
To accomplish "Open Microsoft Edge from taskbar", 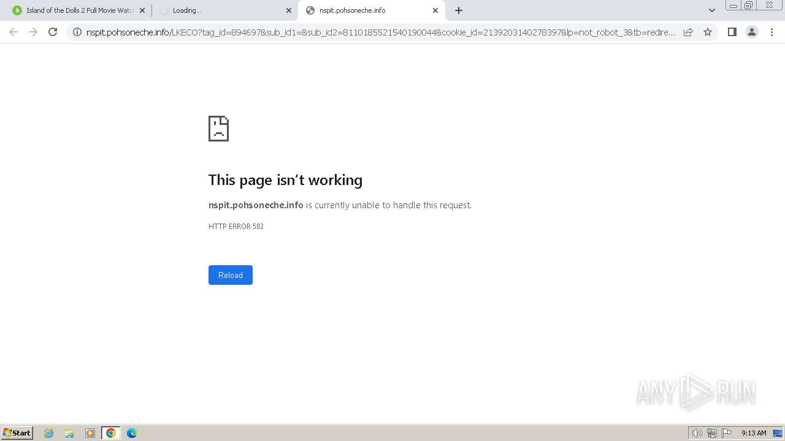I will [x=132, y=433].
